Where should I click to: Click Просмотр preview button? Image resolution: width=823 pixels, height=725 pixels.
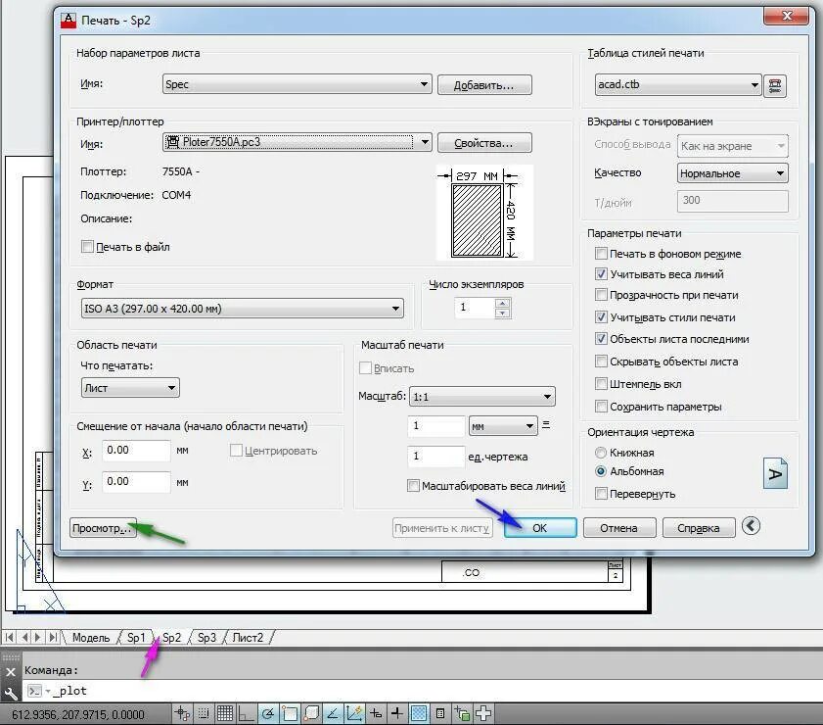coord(103,527)
